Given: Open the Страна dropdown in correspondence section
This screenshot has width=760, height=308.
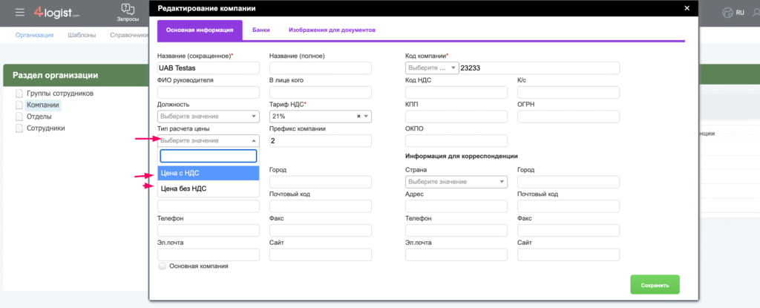Looking at the screenshot, I should (456, 182).
